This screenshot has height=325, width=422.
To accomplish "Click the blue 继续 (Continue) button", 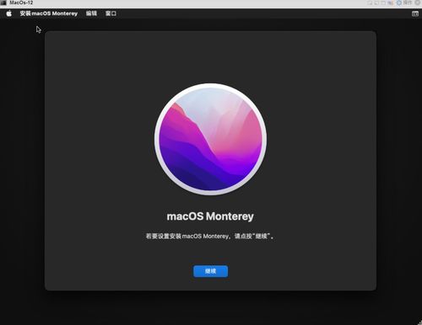I will point(210,271).
